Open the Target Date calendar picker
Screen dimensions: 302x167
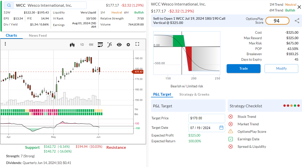click(221, 128)
